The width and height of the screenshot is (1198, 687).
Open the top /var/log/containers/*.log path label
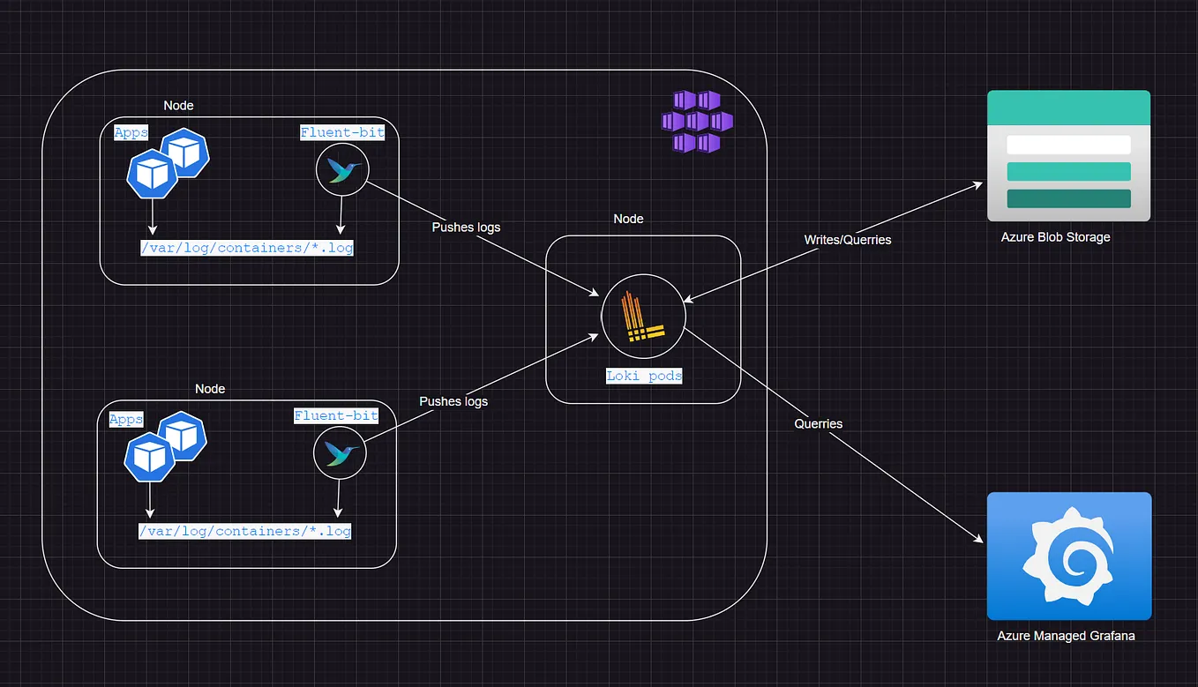coord(247,248)
